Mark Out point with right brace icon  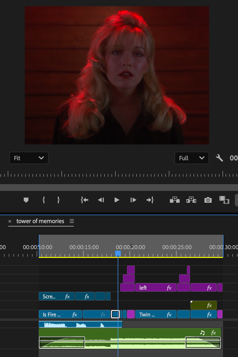tap(59, 200)
